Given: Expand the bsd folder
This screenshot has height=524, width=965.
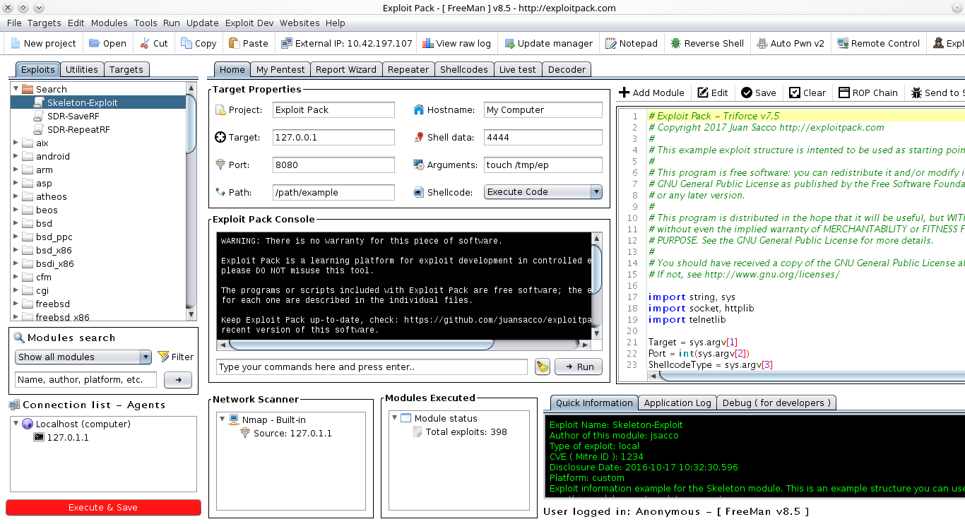Looking at the screenshot, I should click(16, 223).
